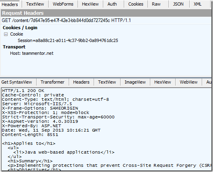Switch to the Transformer tab

[52, 82]
